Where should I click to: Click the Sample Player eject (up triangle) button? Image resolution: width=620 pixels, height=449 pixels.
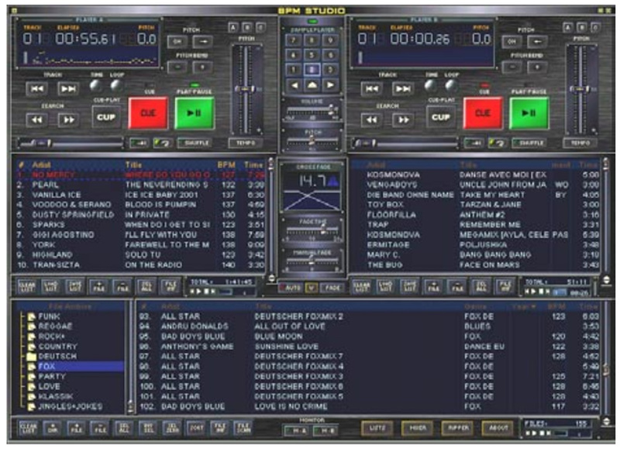tap(312, 85)
